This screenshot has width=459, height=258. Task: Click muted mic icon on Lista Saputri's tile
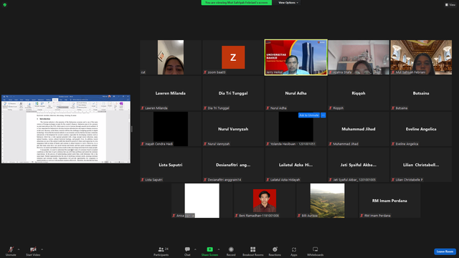point(143,180)
